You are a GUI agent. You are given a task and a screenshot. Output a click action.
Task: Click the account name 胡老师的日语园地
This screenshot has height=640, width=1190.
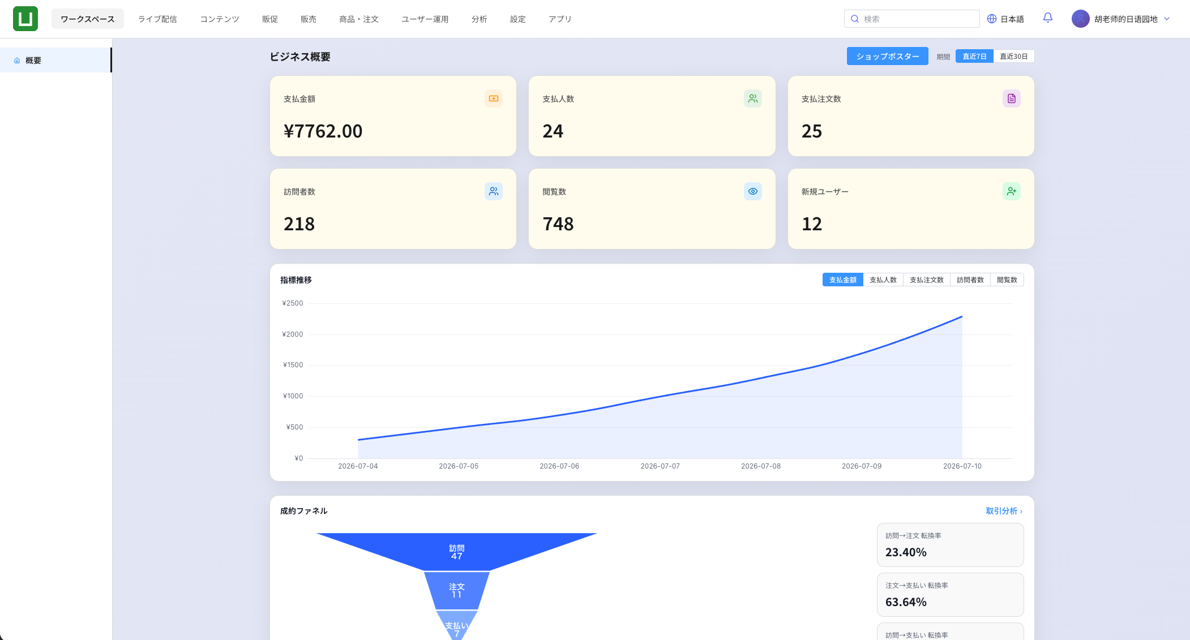(x=1125, y=19)
